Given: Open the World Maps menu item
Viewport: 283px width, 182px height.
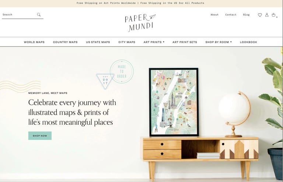Looking at the screenshot, I should (x=34, y=42).
